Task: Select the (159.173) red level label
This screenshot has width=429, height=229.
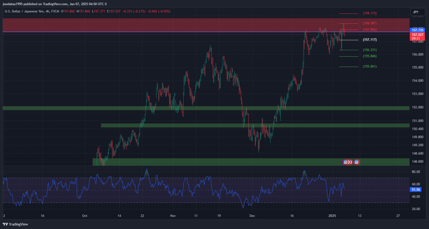Action: click(x=370, y=13)
